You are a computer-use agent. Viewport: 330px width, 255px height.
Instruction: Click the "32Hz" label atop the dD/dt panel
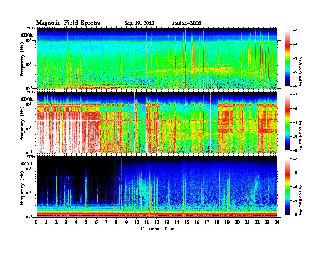pos(31,92)
